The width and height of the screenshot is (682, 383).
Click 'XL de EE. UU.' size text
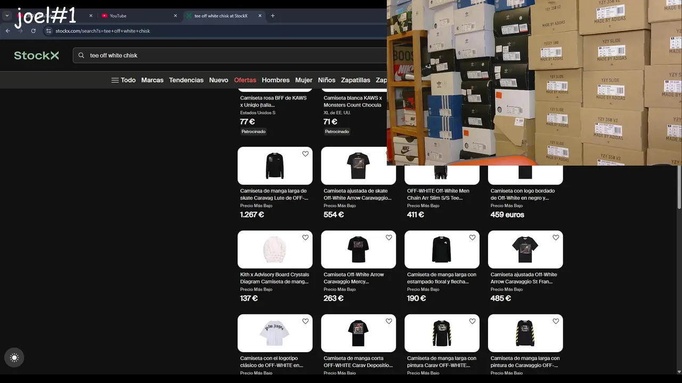pyautogui.click(x=337, y=113)
